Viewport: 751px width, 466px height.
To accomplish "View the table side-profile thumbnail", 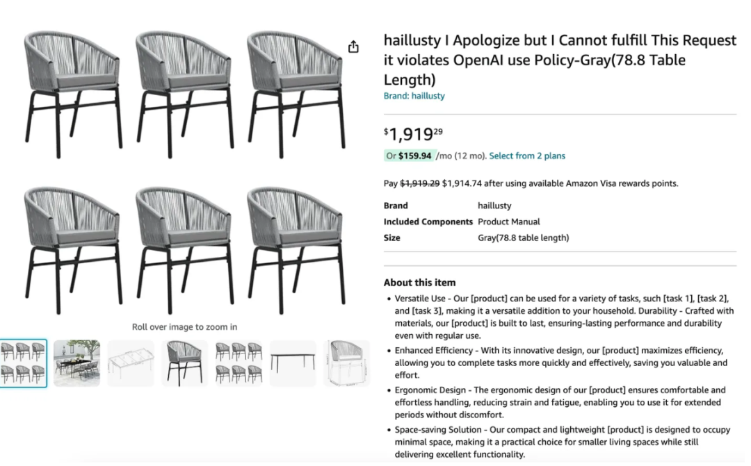I will [x=293, y=363].
